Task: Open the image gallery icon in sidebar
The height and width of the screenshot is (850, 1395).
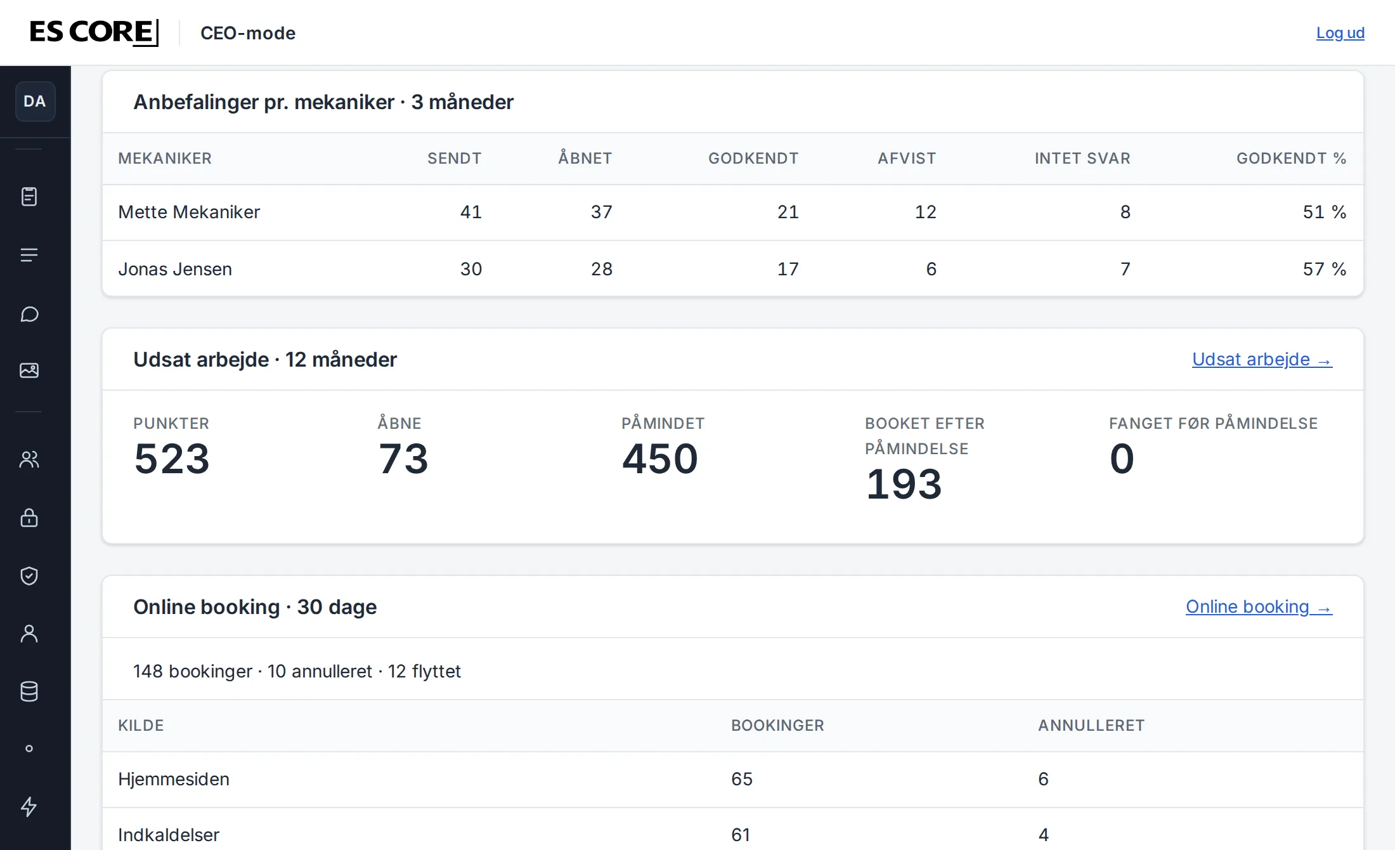Action: (x=29, y=370)
